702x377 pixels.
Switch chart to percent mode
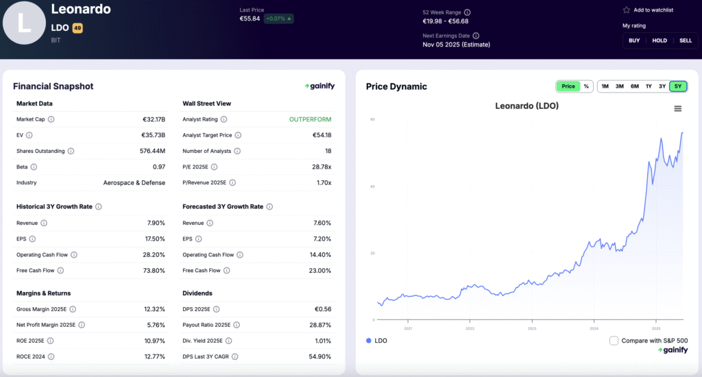(586, 86)
